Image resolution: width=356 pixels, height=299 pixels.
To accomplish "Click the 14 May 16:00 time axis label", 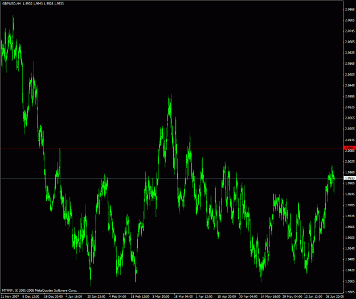I will [271, 297].
